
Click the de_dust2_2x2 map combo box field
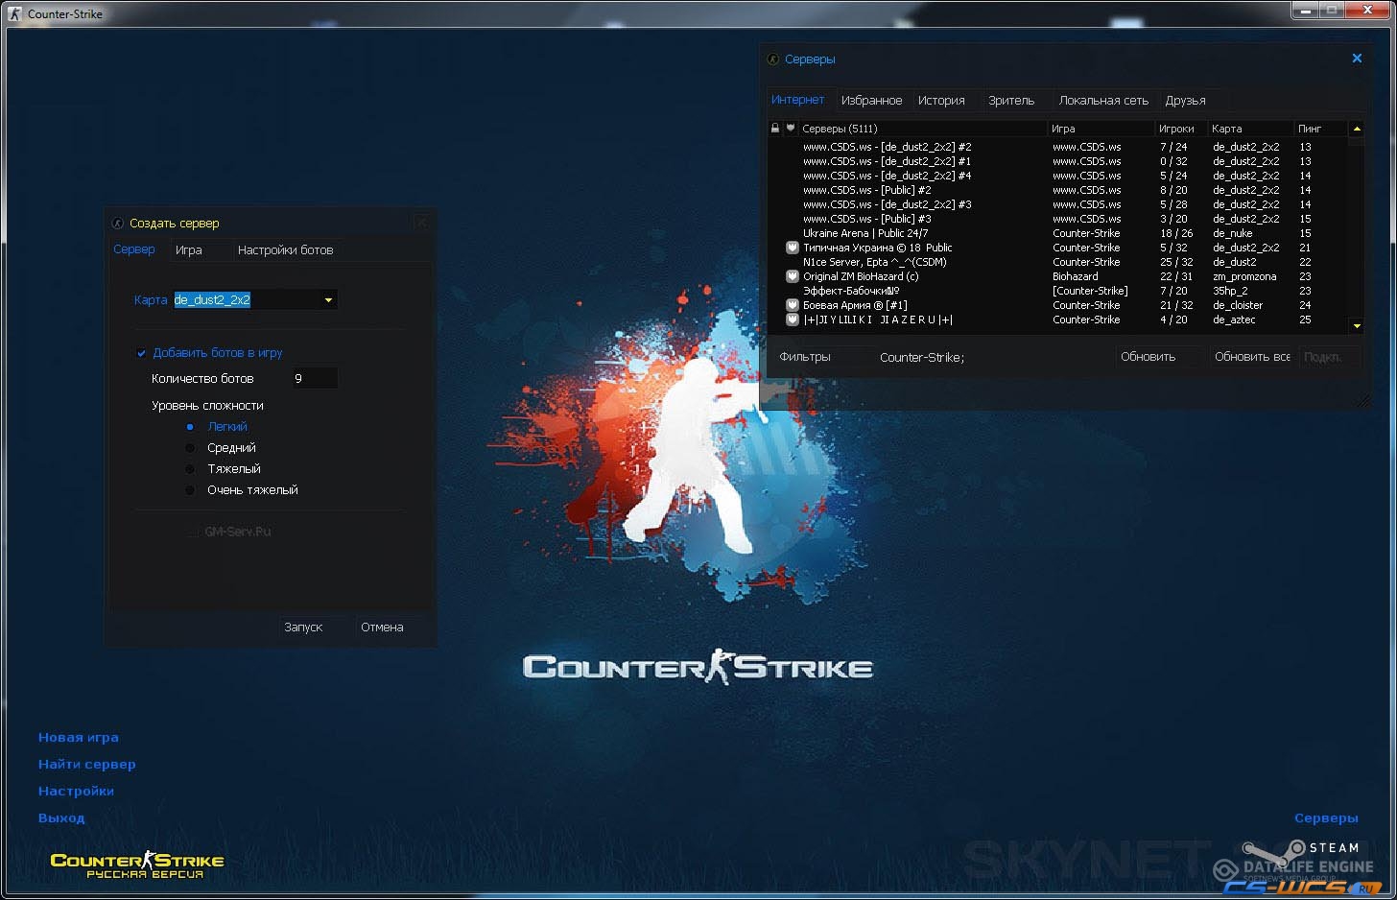tap(254, 300)
